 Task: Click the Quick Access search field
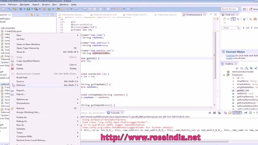point(230,9)
